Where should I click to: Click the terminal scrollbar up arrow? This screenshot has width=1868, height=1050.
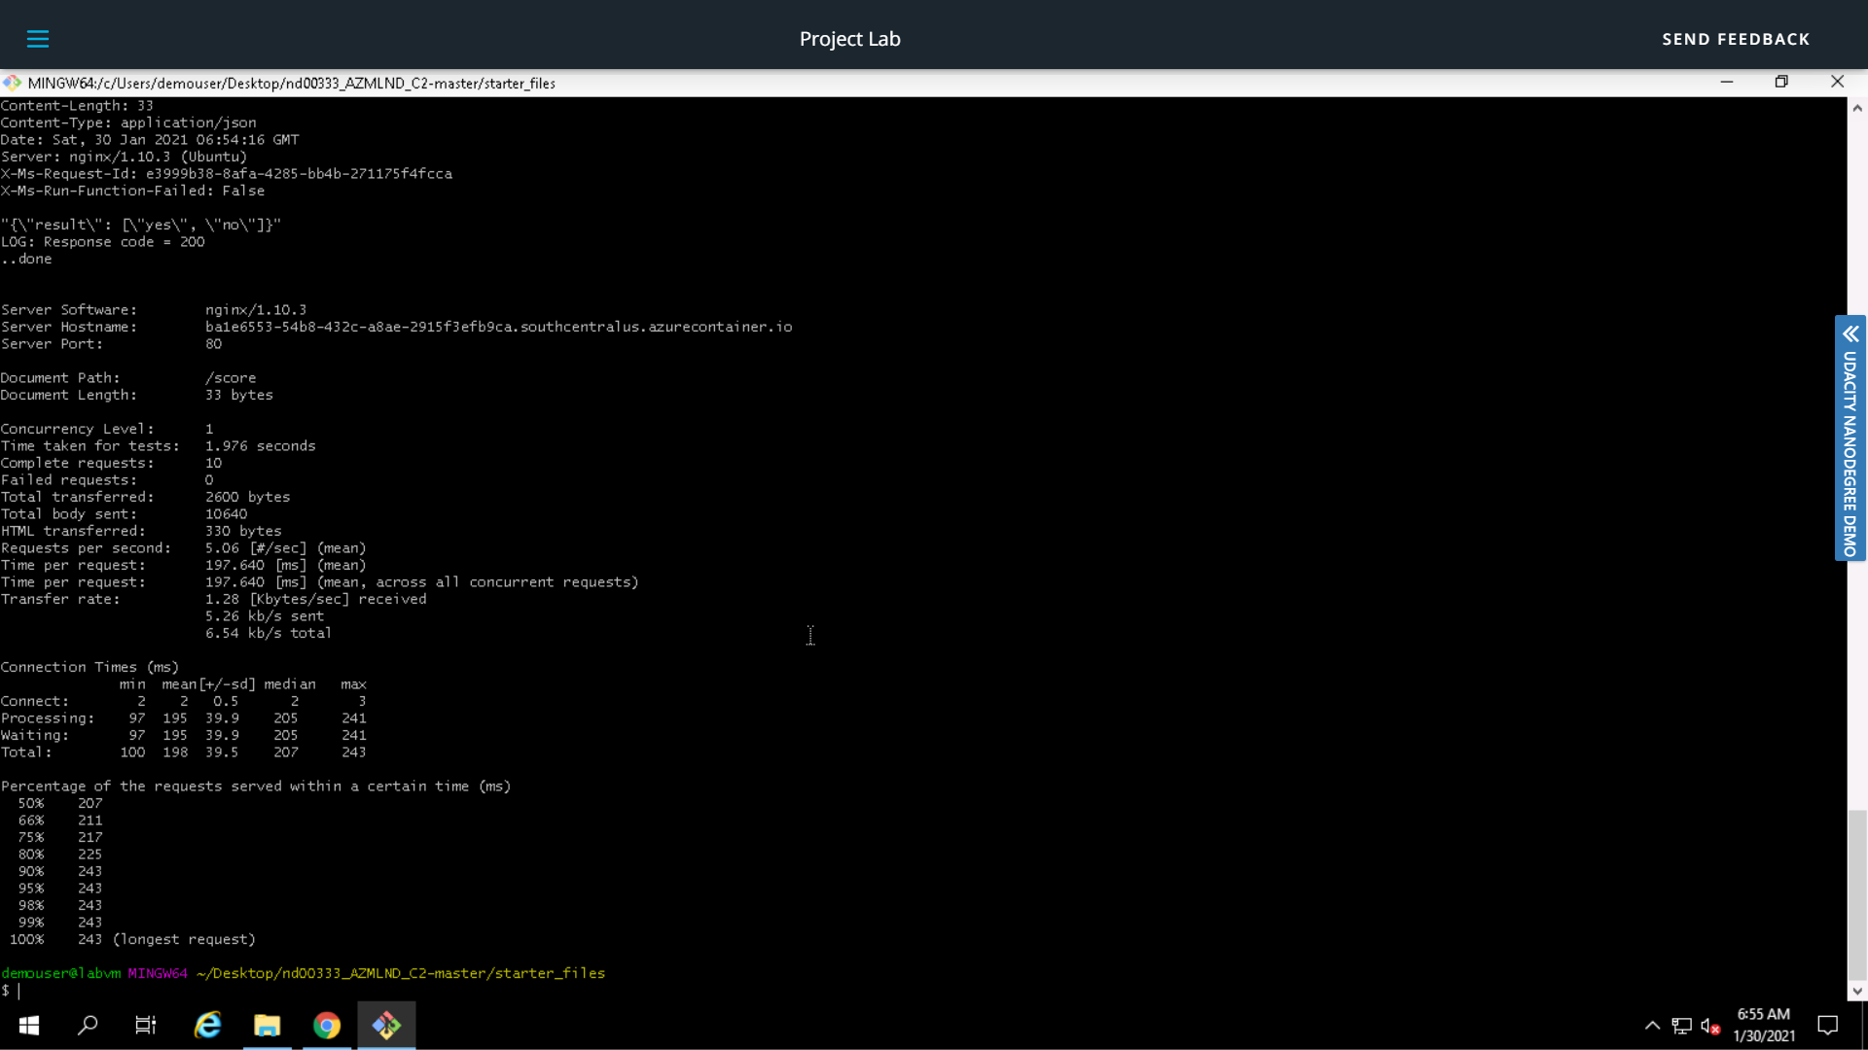pyautogui.click(x=1856, y=107)
